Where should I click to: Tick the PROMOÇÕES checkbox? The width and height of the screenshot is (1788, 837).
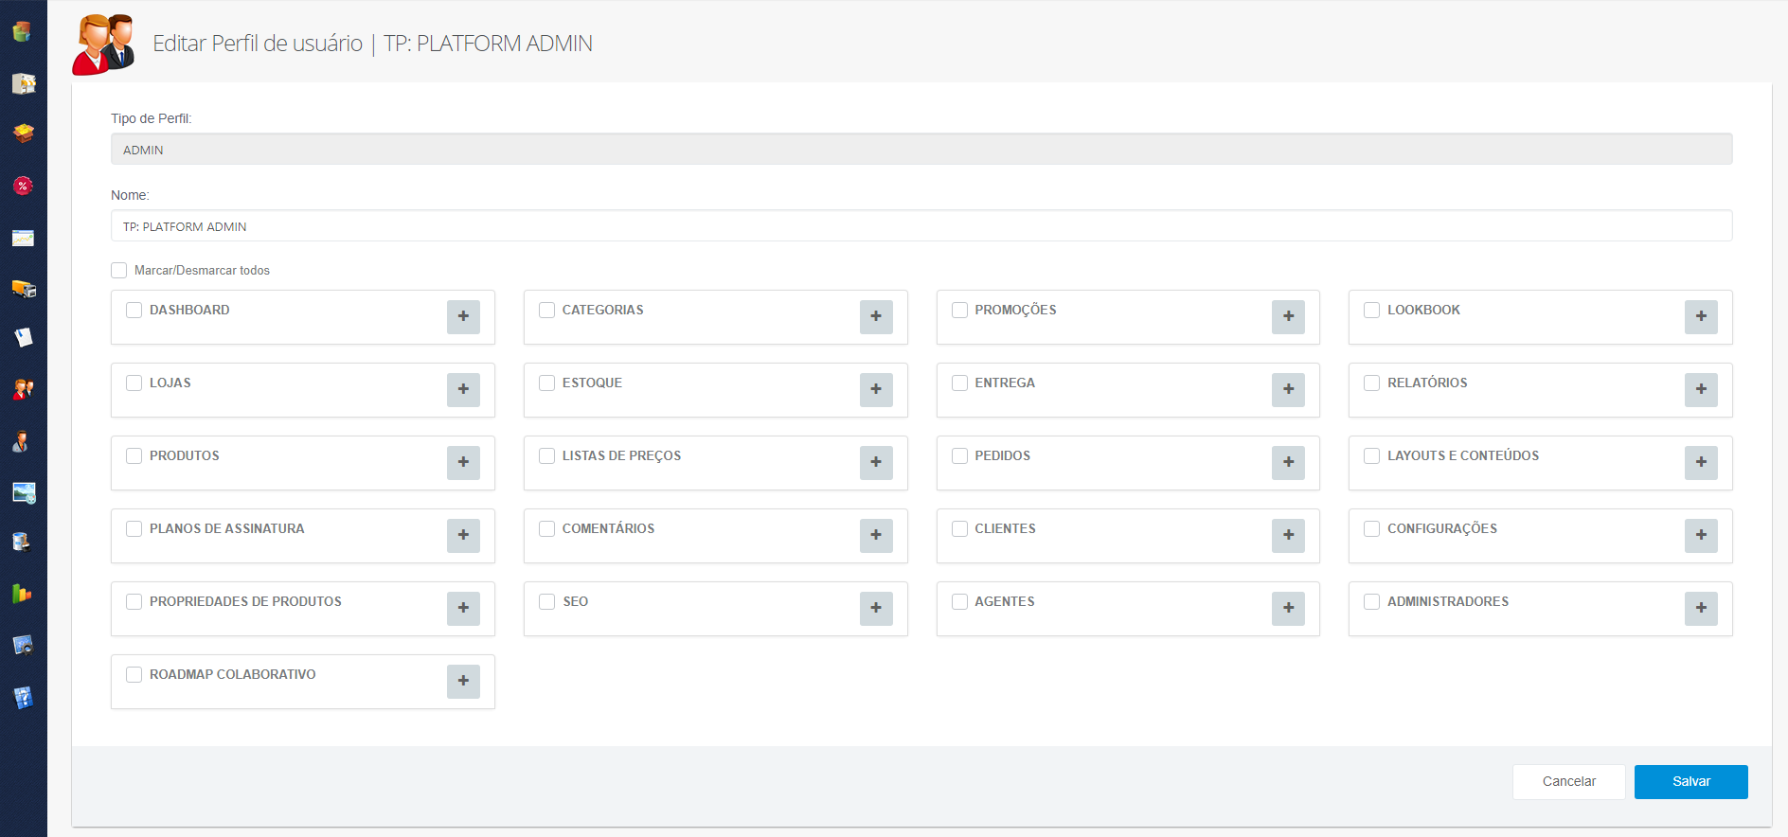tap(960, 311)
